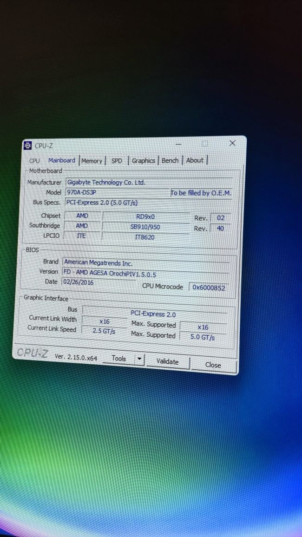Go to the SPD tab
Image resolution: width=302 pixels, height=537 pixels.
pyautogui.click(x=117, y=161)
